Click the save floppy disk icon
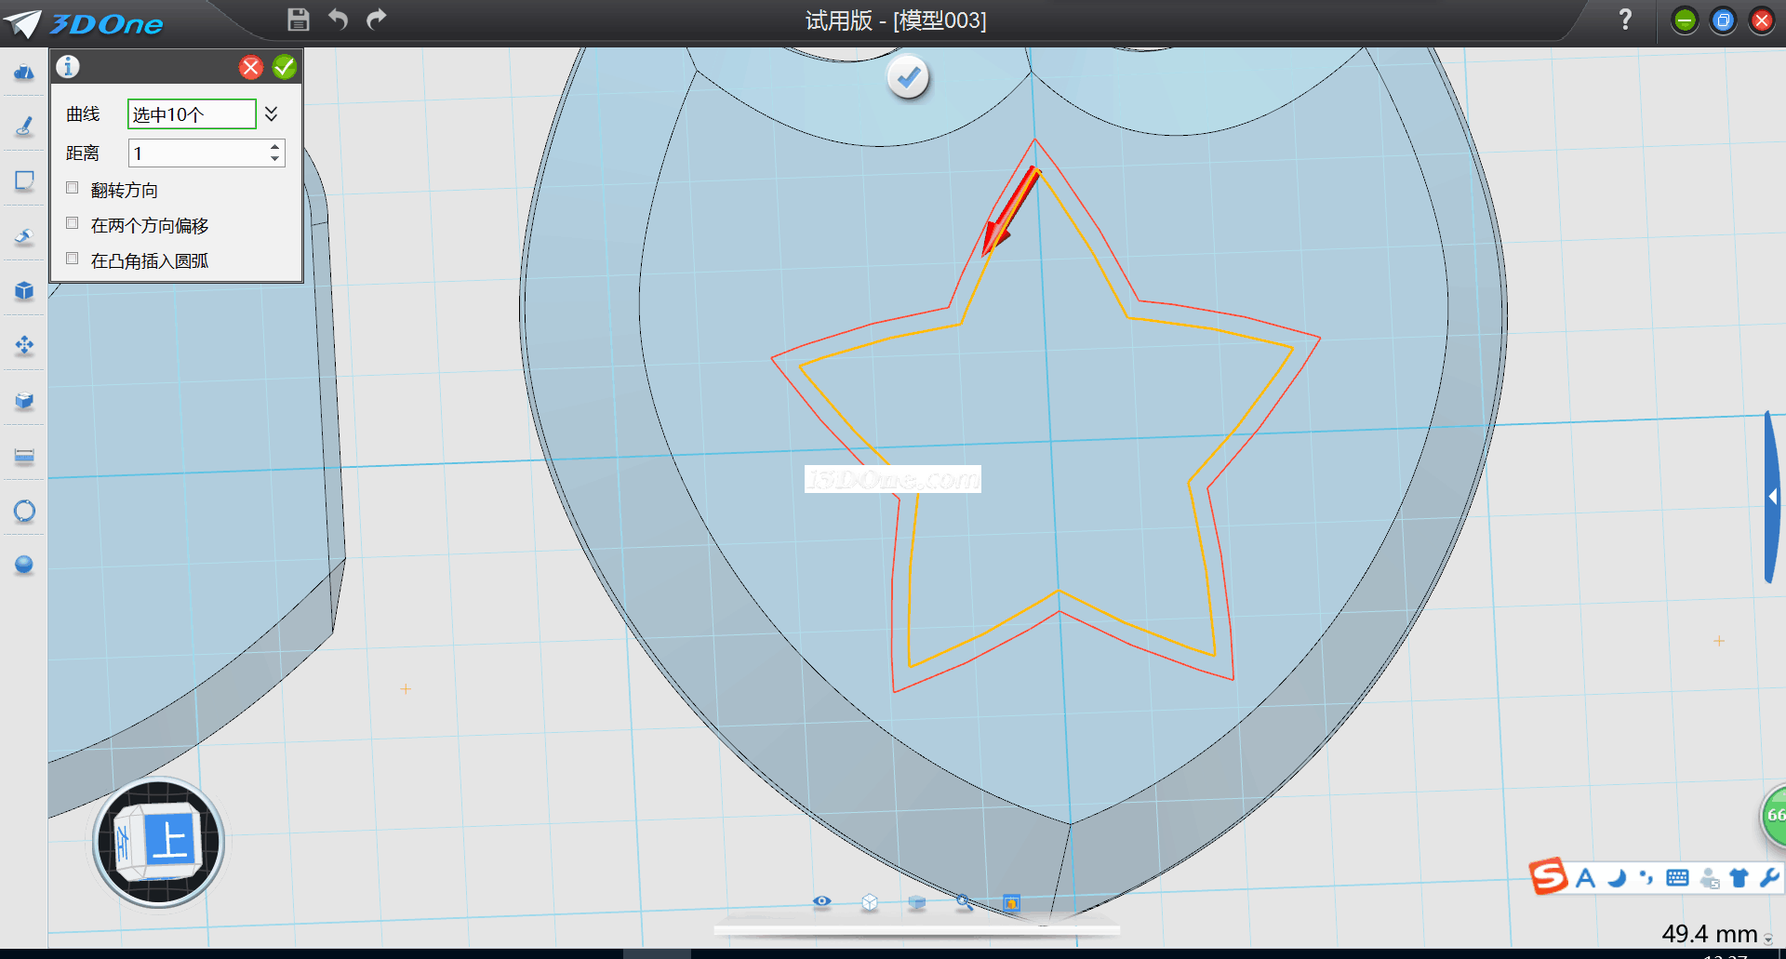Screen dimensions: 1786x959 coord(298,20)
